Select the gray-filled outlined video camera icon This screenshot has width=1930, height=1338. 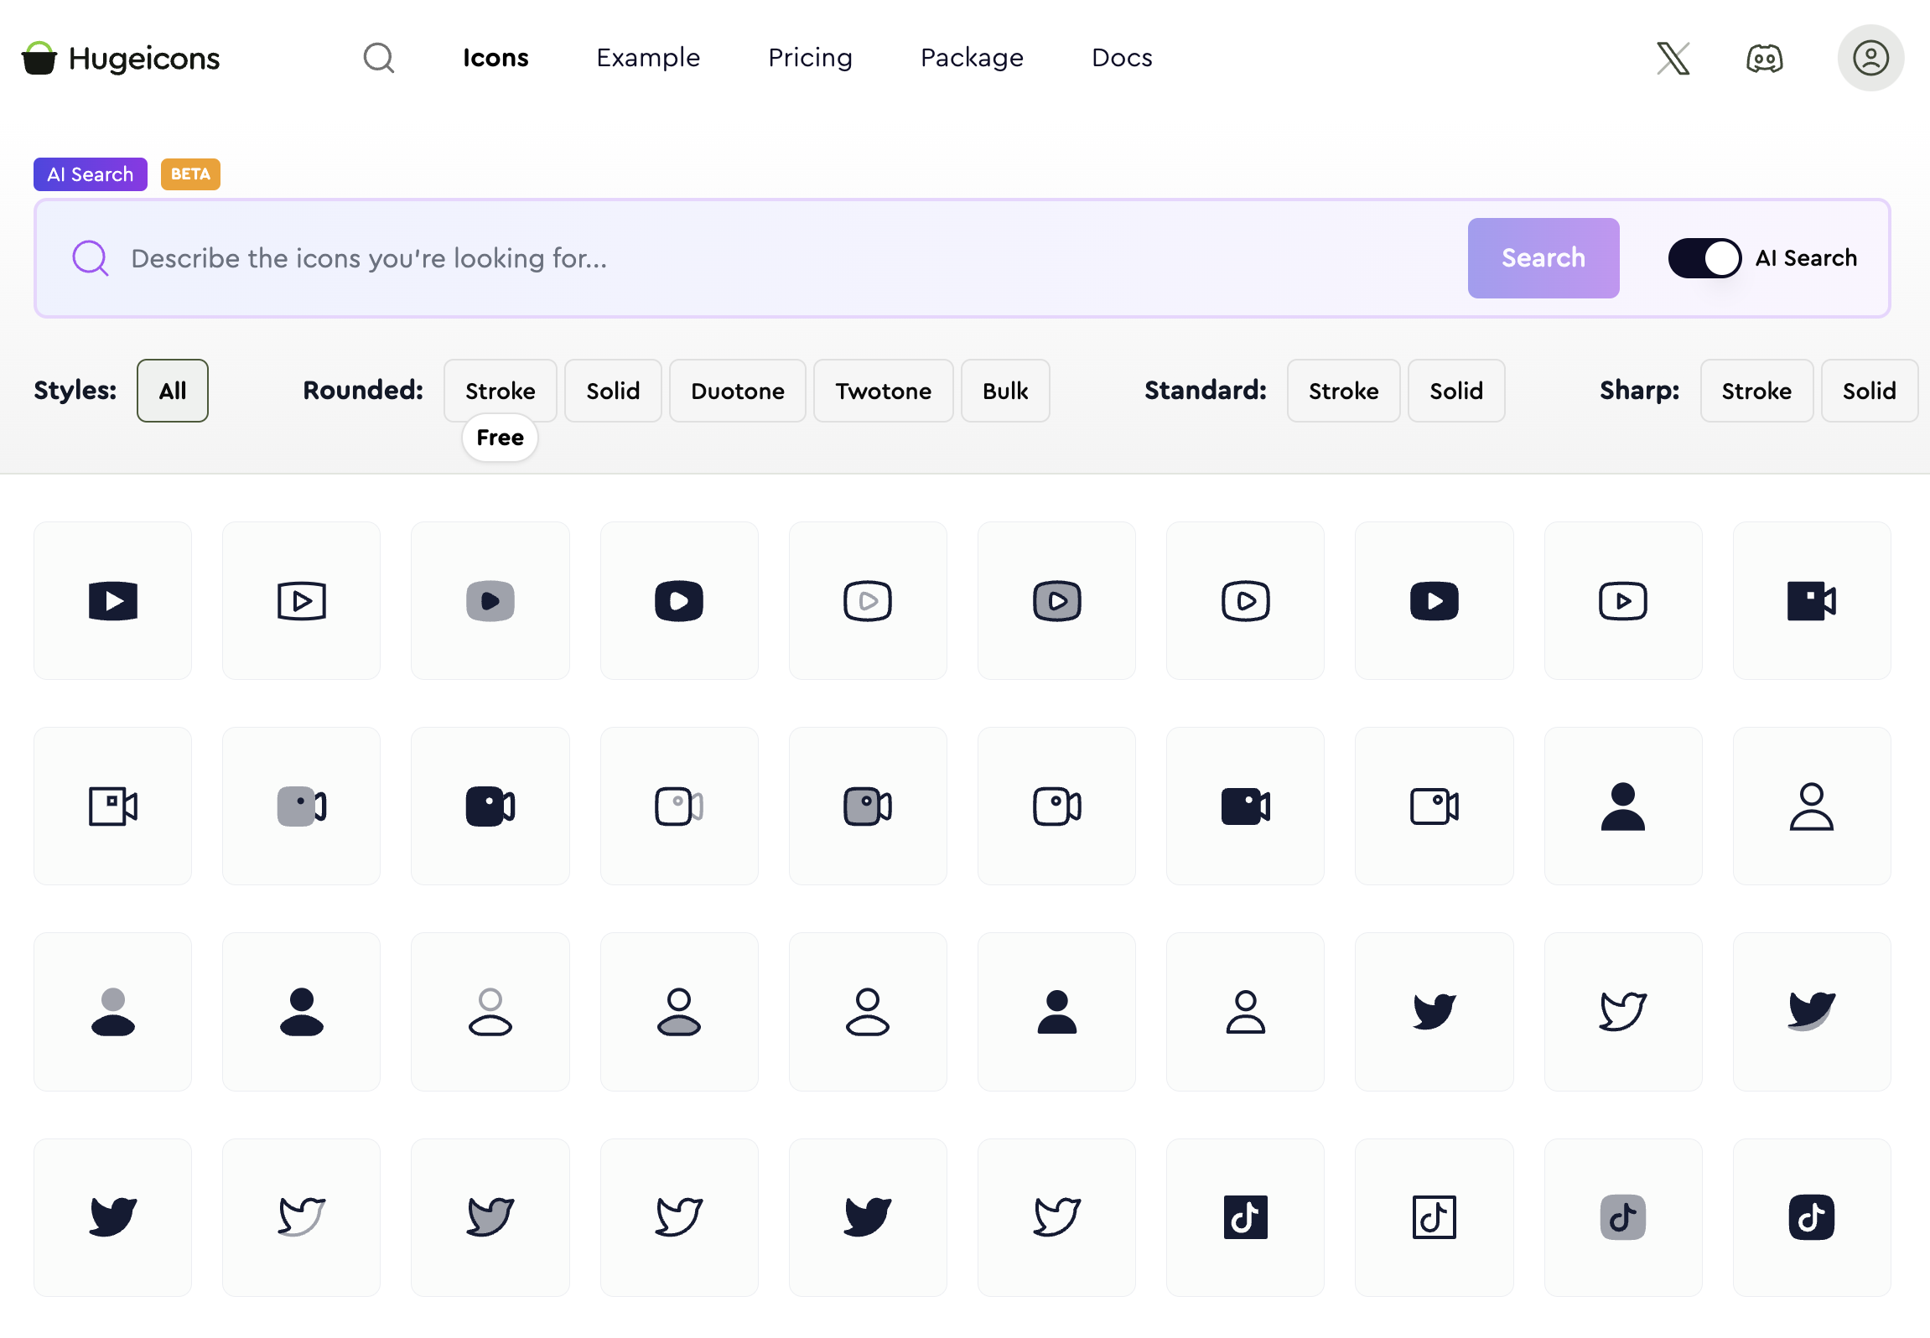click(x=868, y=806)
